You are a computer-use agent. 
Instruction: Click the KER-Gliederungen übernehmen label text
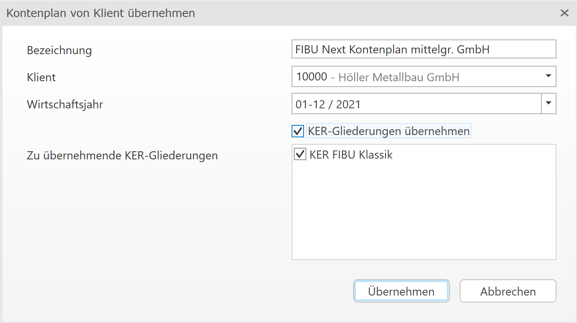(388, 131)
